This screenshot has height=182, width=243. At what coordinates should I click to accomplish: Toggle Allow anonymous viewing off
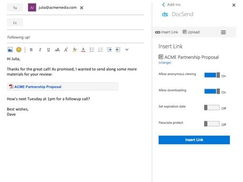pyautogui.click(x=212, y=75)
